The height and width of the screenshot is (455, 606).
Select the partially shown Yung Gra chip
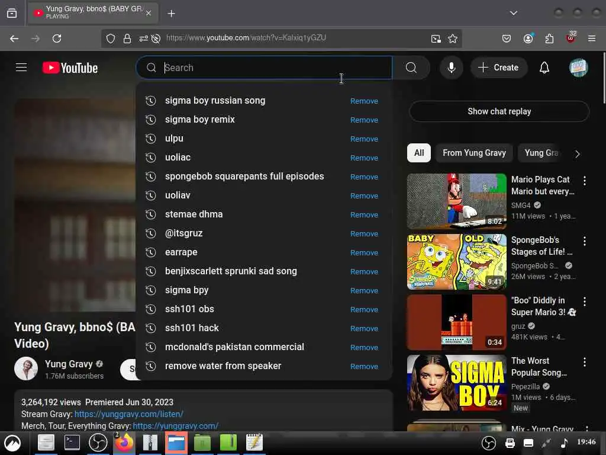click(541, 153)
